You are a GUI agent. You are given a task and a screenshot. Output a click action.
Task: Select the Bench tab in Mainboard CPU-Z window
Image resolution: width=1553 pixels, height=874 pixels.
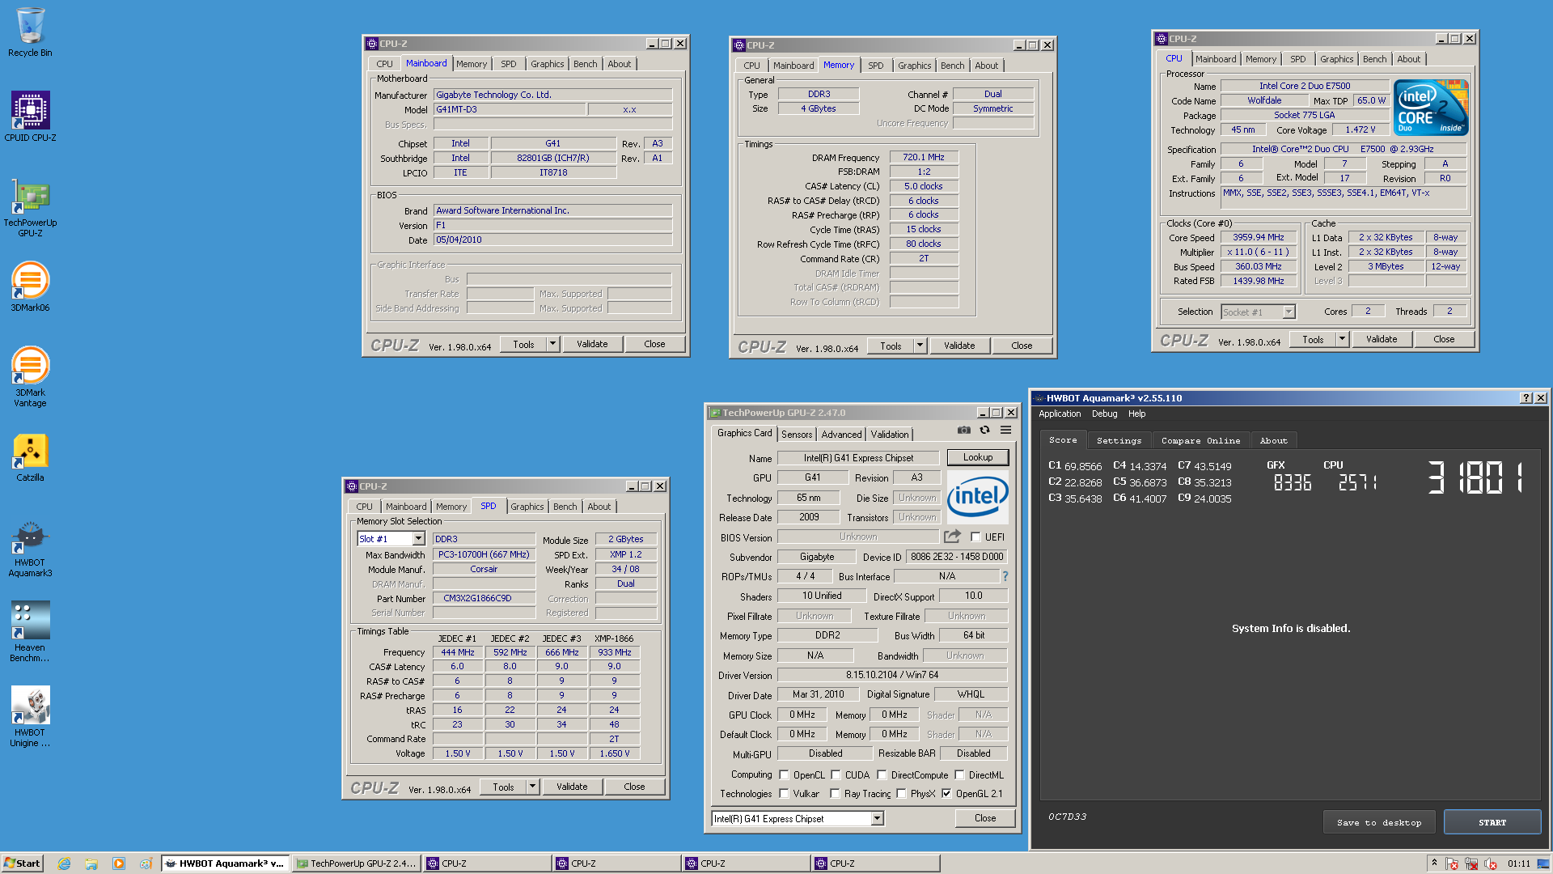[586, 64]
